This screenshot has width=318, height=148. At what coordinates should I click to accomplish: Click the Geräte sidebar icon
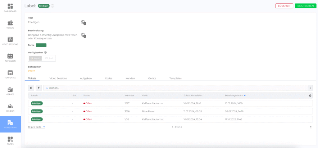tap(10, 91)
